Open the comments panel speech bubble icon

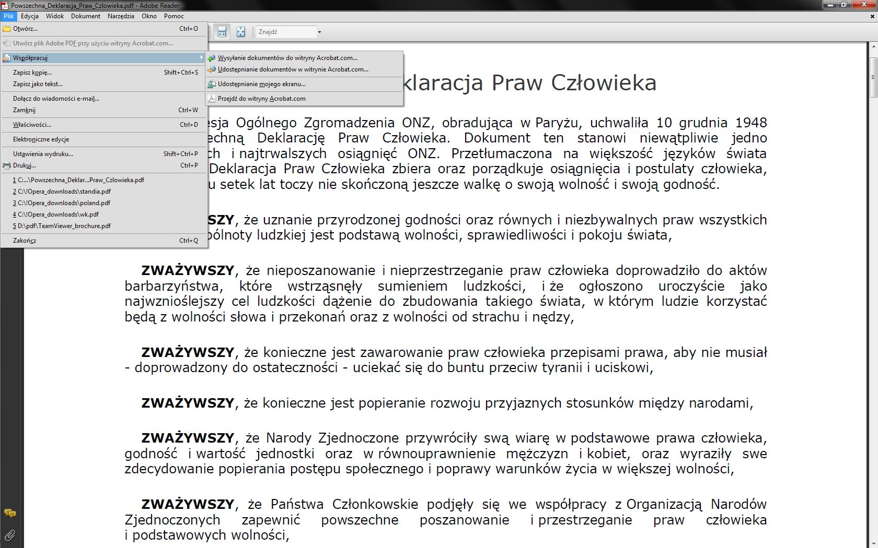pyautogui.click(x=10, y=514)
